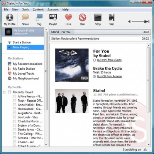Ban the currently playing track
The width and height of the screenshot is (154, 154).
[x=82, y=19]
